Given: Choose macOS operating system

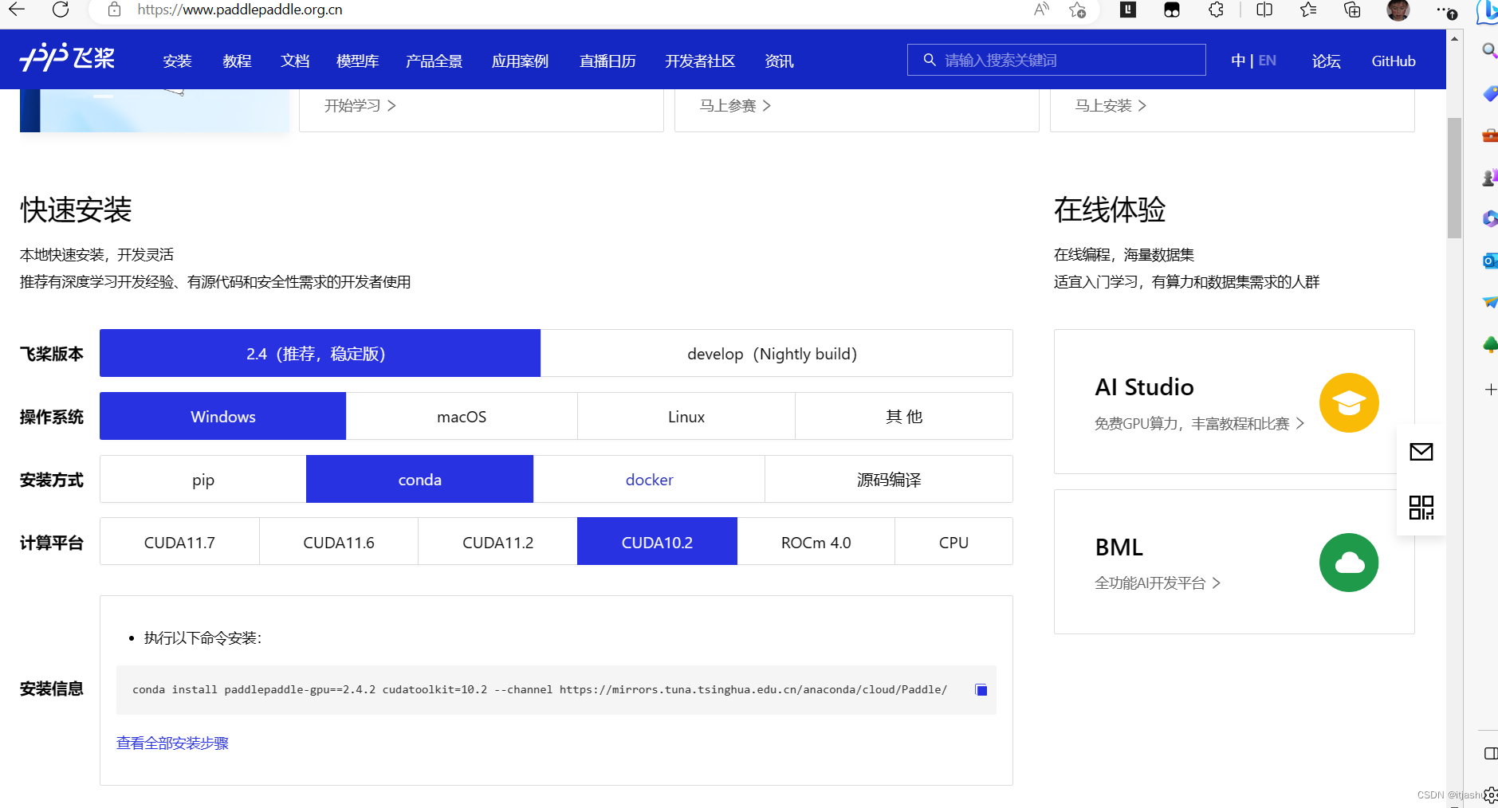Looking at the screenshot, I should 462,416.
